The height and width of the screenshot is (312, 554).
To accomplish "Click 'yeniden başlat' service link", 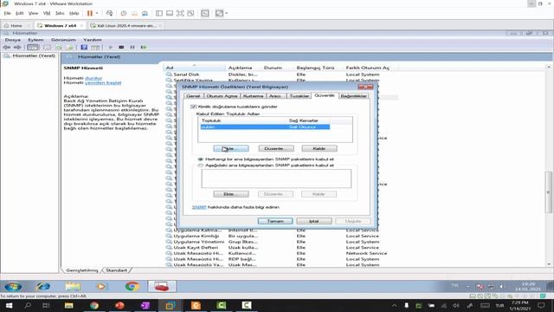I will [103, 83].
